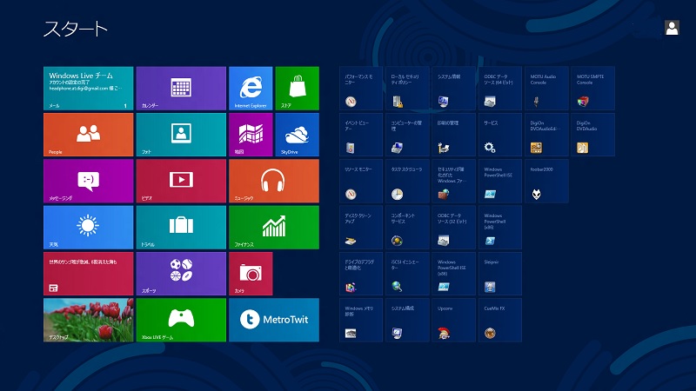Image resolution: width=696 pixels, height=391 pixels.
Task: Open ODBC Data Sources (32 ビット) tile
Action: point(453,228)
